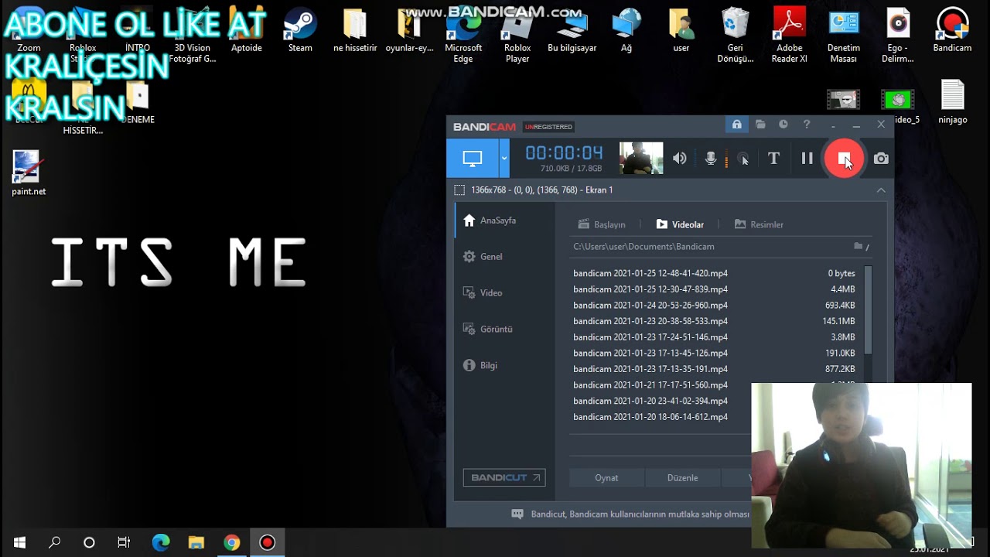
Task: Open the Windows Start menu
Action: tap(19, 542)
